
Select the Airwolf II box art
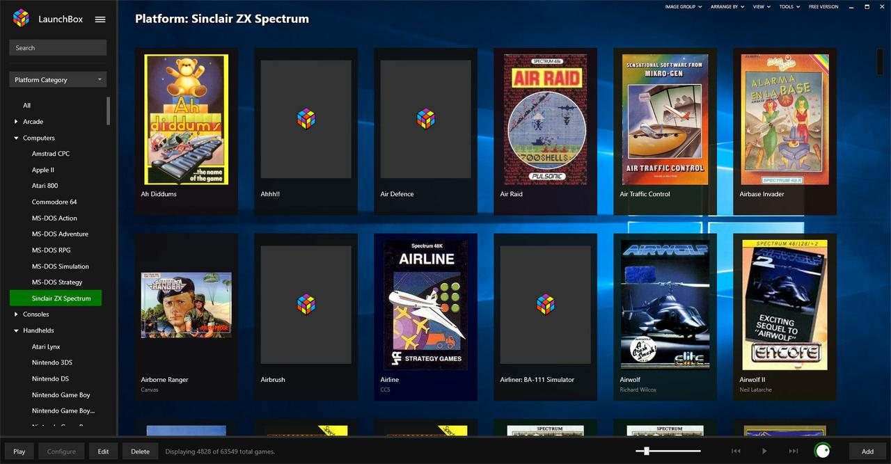784,305
